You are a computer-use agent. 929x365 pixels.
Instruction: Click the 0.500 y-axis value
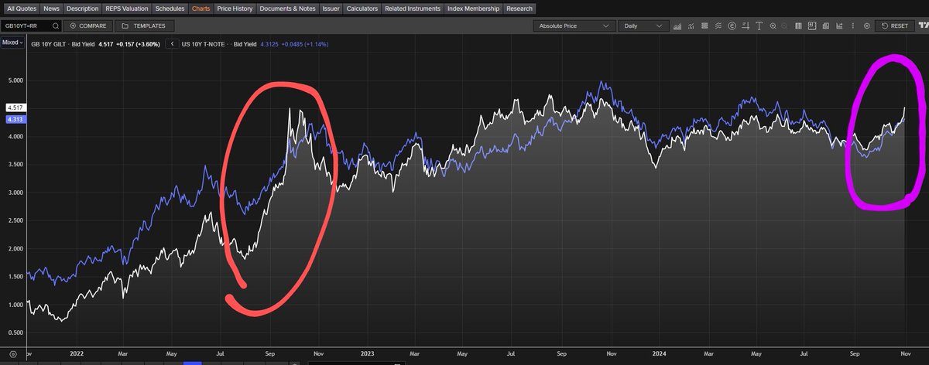(15, 333)
